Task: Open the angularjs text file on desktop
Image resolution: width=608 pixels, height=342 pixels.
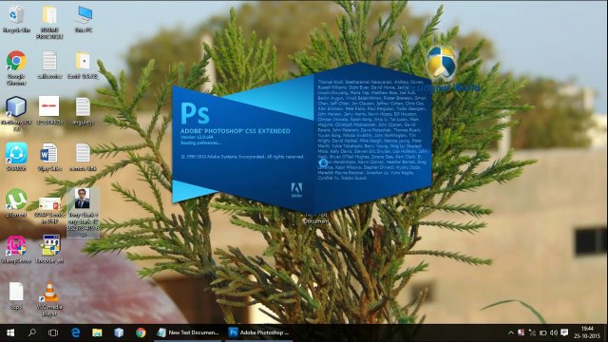Action: coord(83,111)
